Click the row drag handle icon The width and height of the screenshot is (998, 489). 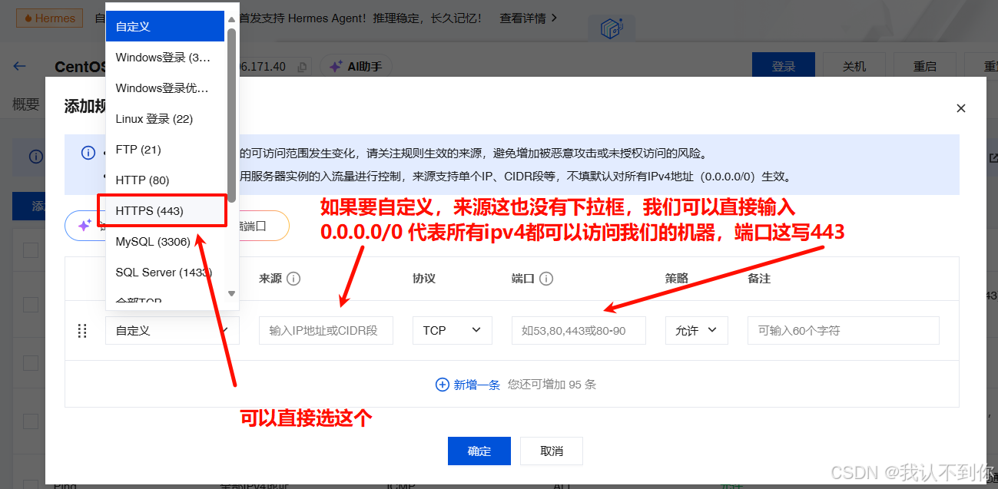(81, 331)
